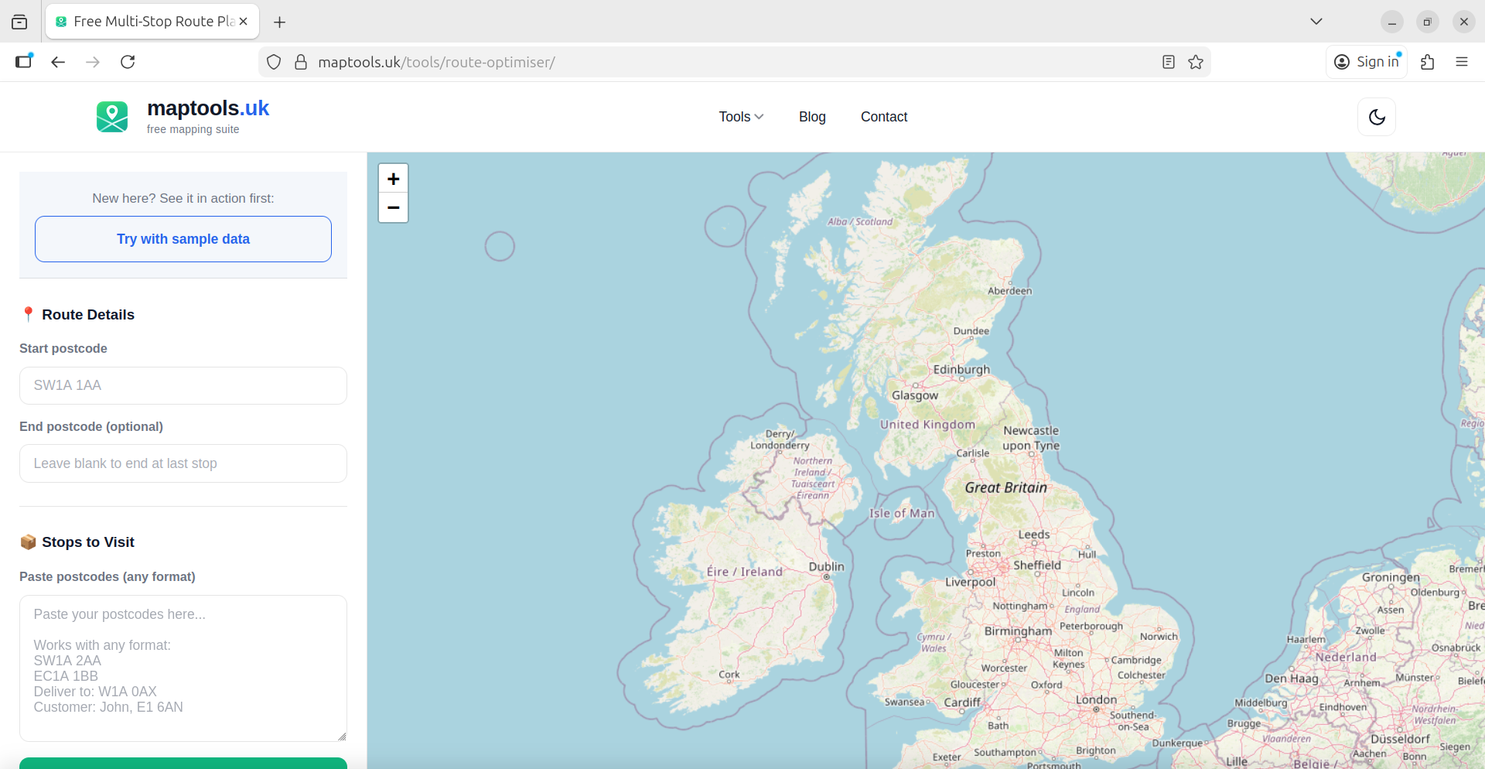
Task: Open the recent browsing panel icon
Action: point(19,22)
